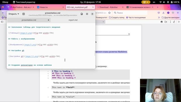
Task: Close the presentation.md document tab
Action: pos(48,20)
